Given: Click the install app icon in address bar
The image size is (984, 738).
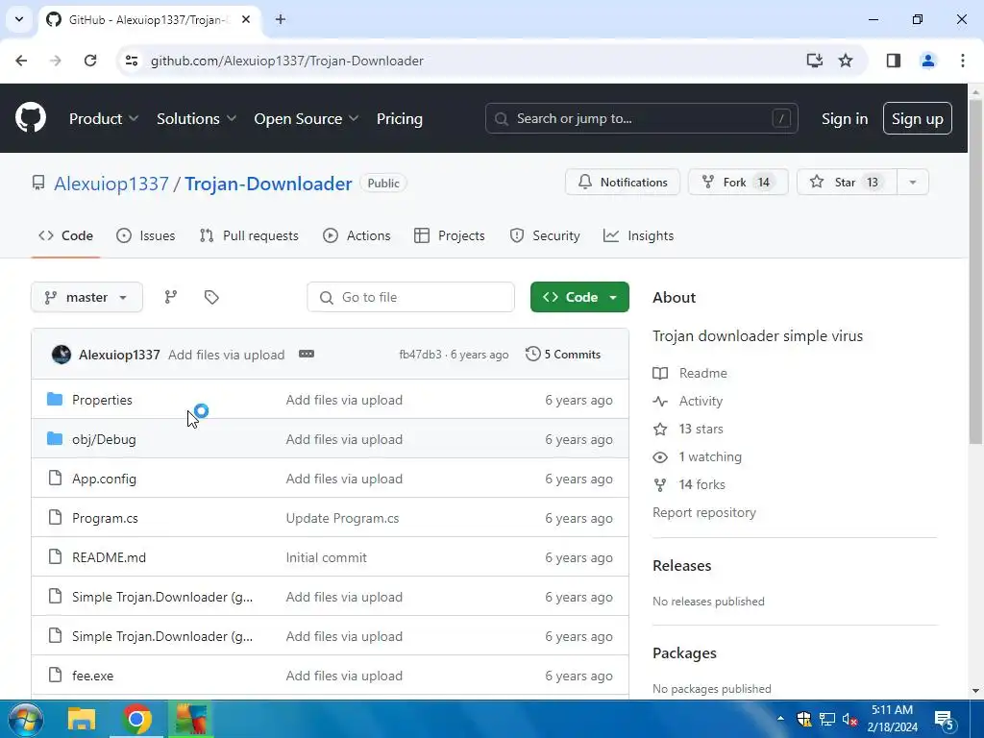Looking at the screenshot, I should click(x=815, y=61).
